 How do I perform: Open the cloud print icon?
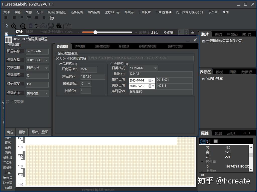58,26
